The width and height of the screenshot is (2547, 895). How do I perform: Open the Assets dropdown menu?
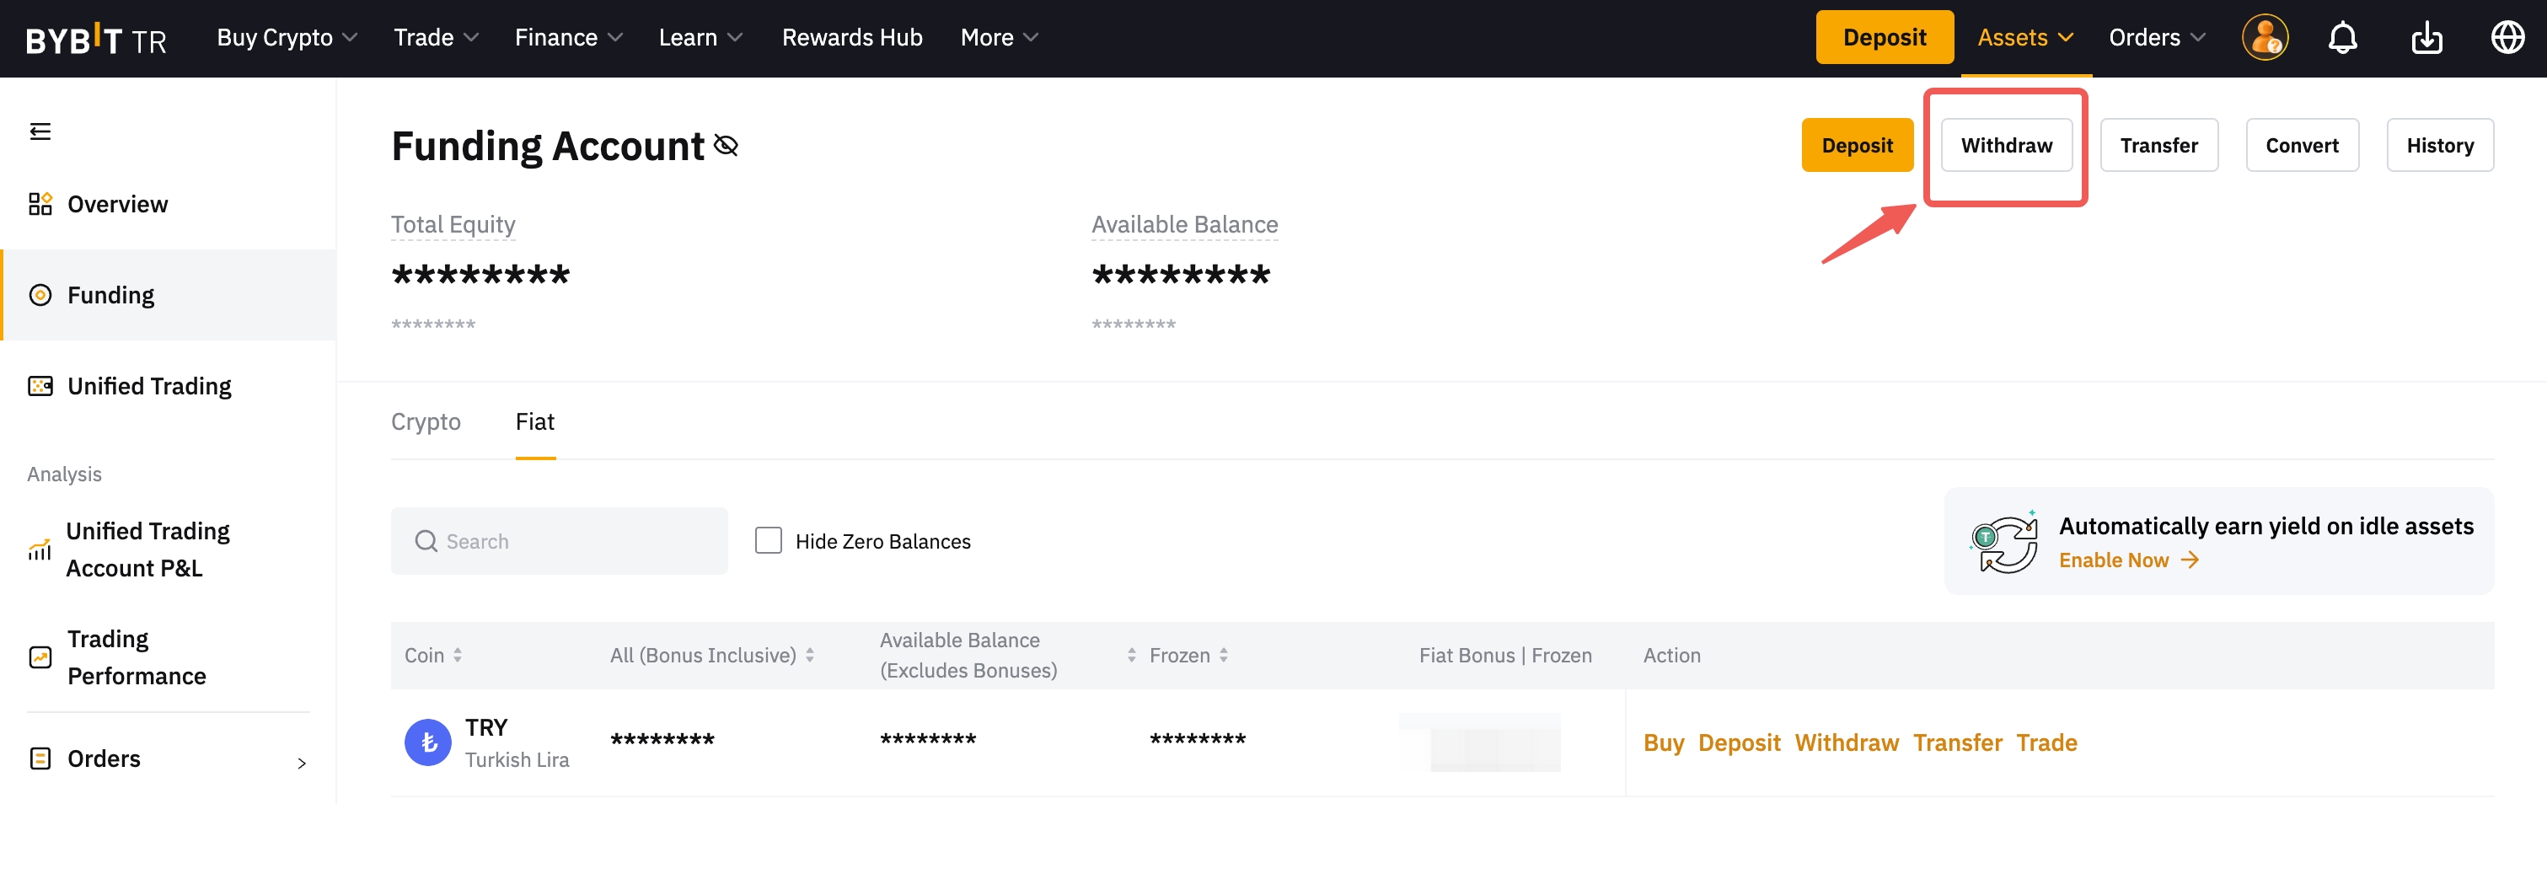(x=2024, y=39)
